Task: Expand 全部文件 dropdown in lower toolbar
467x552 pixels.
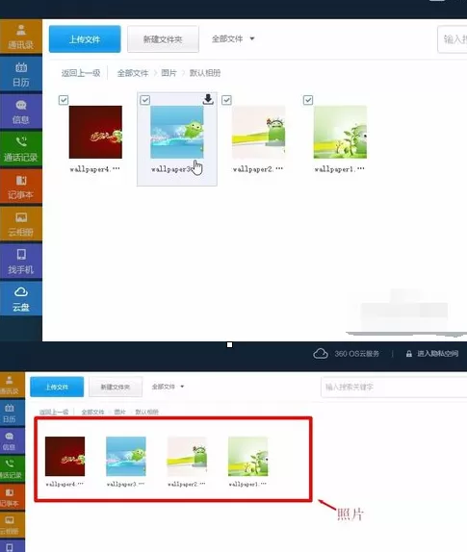Action: point(168,387)
